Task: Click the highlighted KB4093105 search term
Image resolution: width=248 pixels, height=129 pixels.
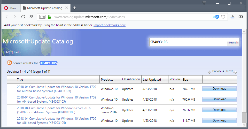Action: [49, 63]
